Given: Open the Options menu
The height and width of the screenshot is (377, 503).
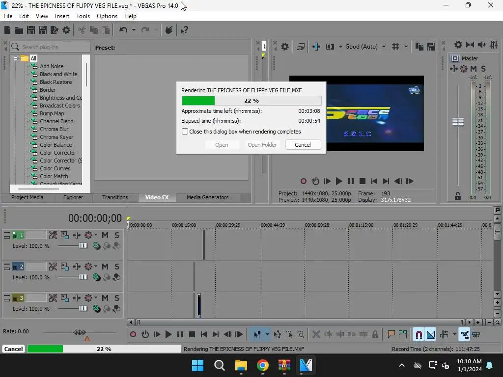Looking at the screenshot, I should coord(107,16).
